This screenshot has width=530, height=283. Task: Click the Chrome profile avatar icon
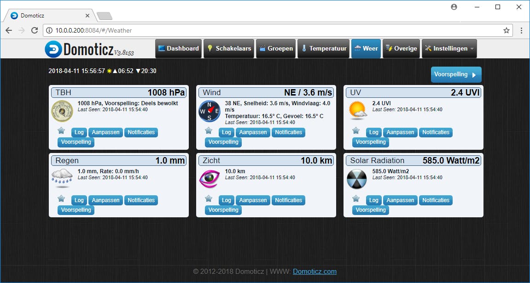pos(454,7)
